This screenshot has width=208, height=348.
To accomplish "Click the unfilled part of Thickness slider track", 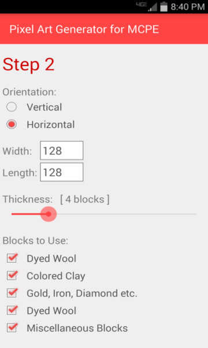I will tap(127, 214).
